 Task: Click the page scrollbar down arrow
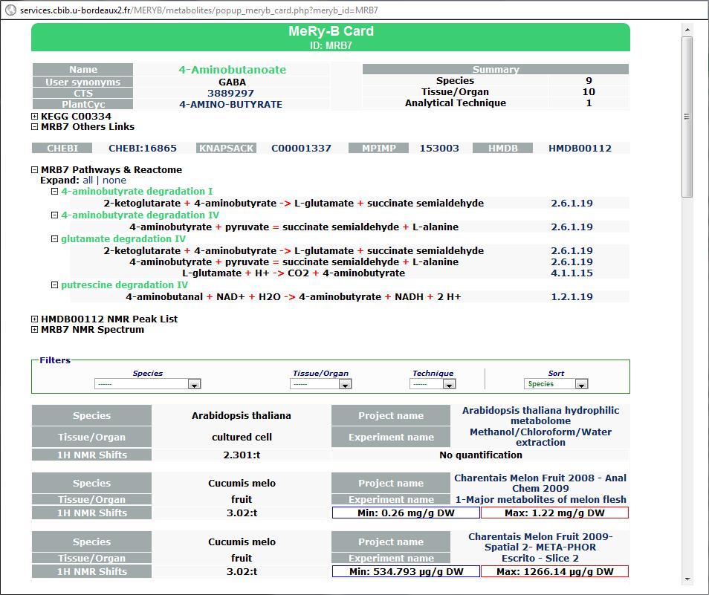tap(687, 579)
